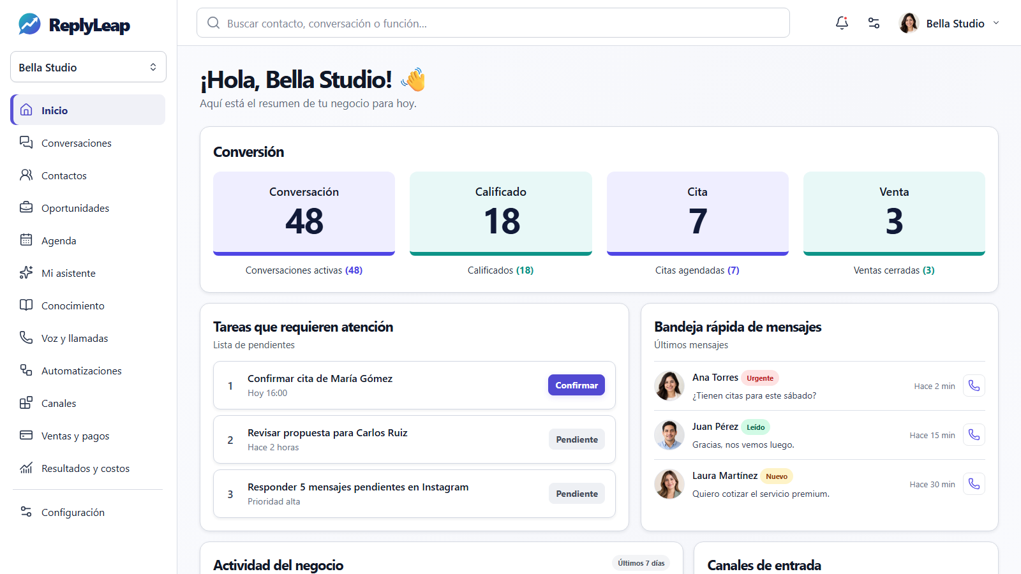1021x574 pixels.
Task: Click the Ventas y pagos card icon
Action: (26, 435)
